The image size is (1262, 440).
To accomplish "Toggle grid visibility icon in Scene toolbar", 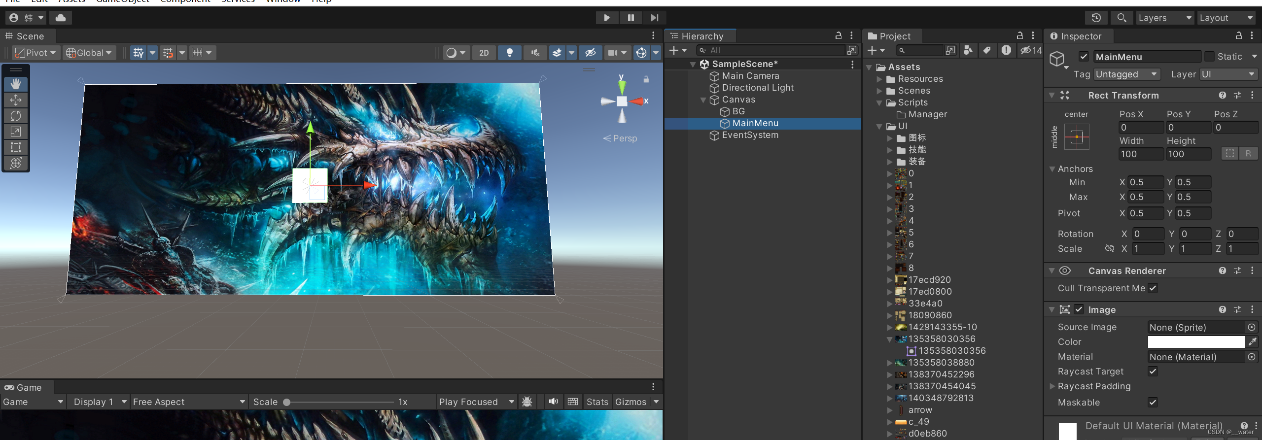I will [x=138, y=53].
